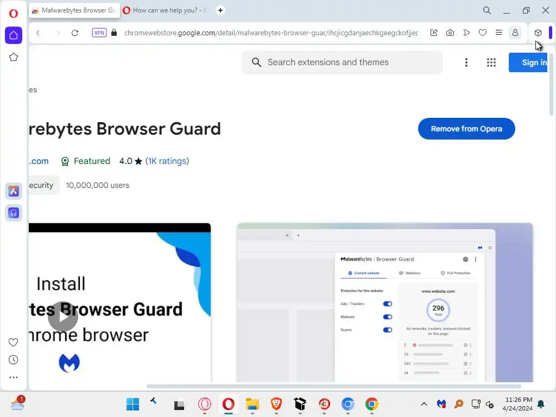Open Opera GX from taskbar

pyautogui.click(x=205, y=404)
